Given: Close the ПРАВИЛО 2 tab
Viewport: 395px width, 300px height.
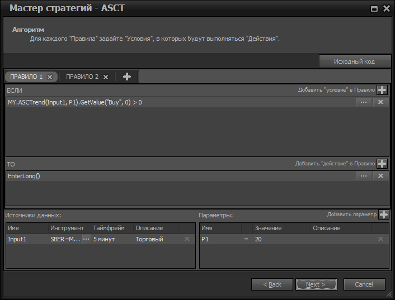Looking at the screenshot, I should pyautogui.click(x=106, y=77).
